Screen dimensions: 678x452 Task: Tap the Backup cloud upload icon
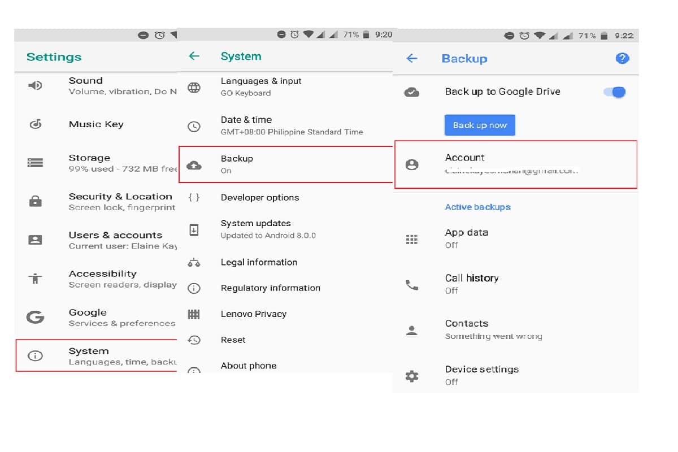tap(194, 165)
